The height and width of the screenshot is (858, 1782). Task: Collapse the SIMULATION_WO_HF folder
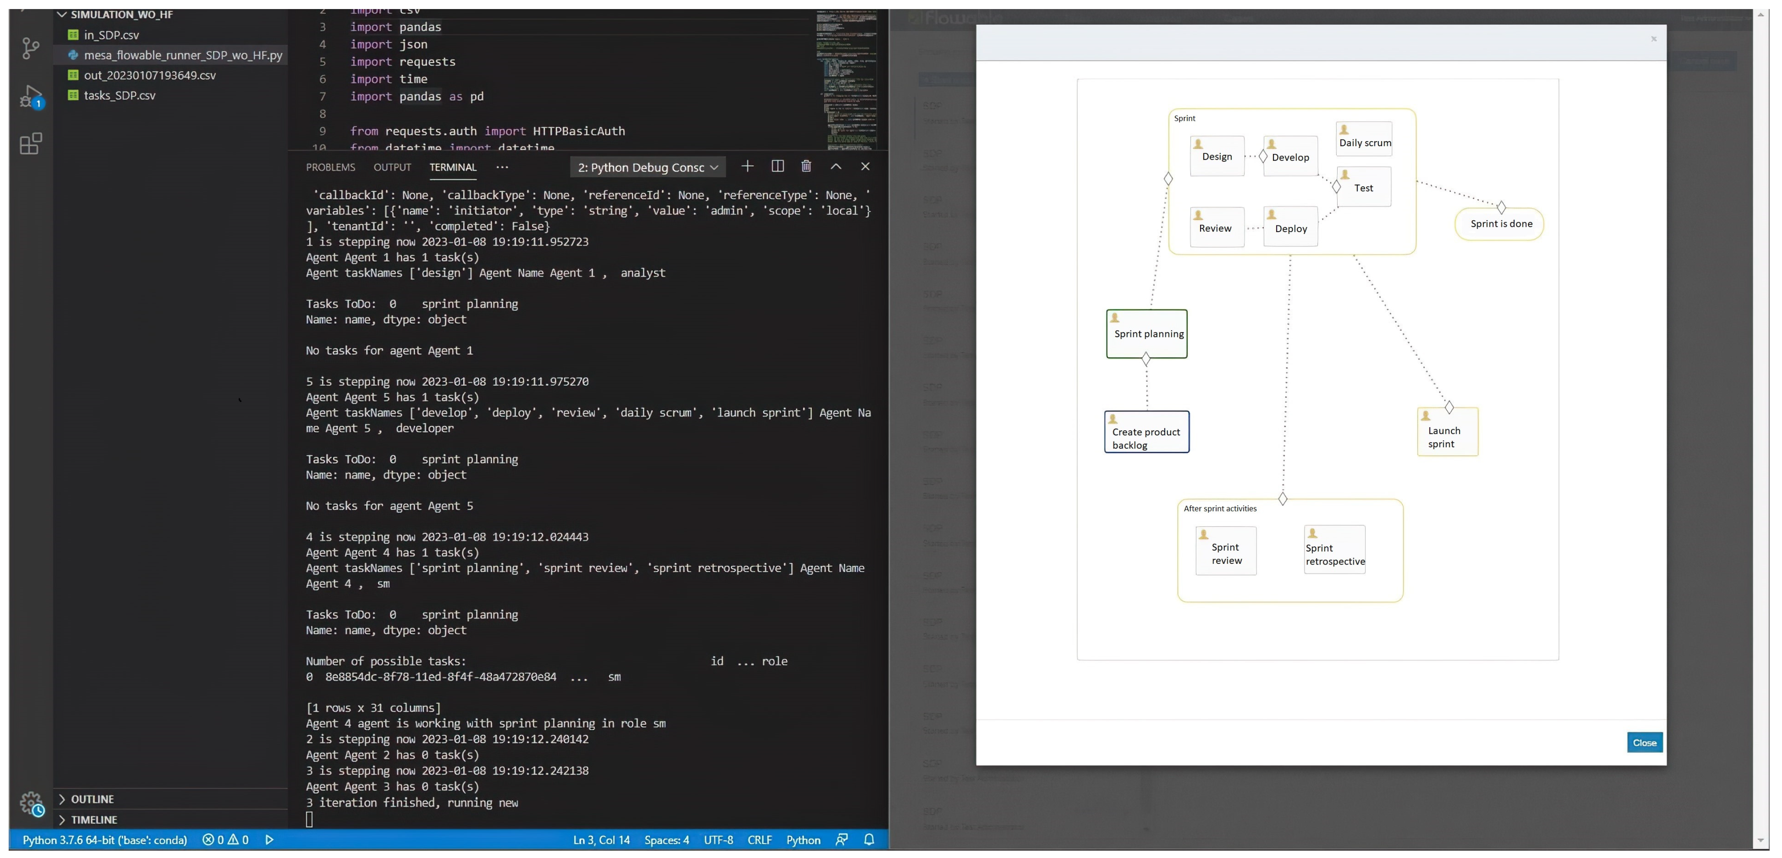point(121,14)
